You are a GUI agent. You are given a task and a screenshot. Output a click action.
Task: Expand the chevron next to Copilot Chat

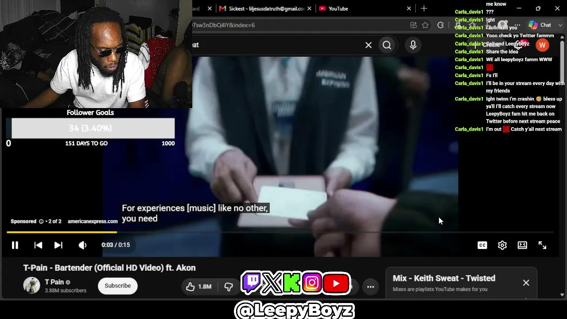pos(560,25)
